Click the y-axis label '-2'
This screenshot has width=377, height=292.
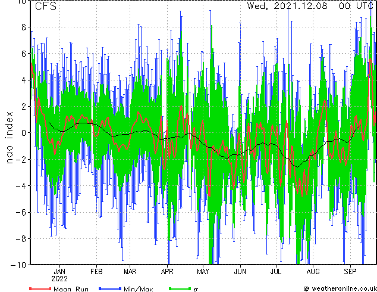click(21, 159)
